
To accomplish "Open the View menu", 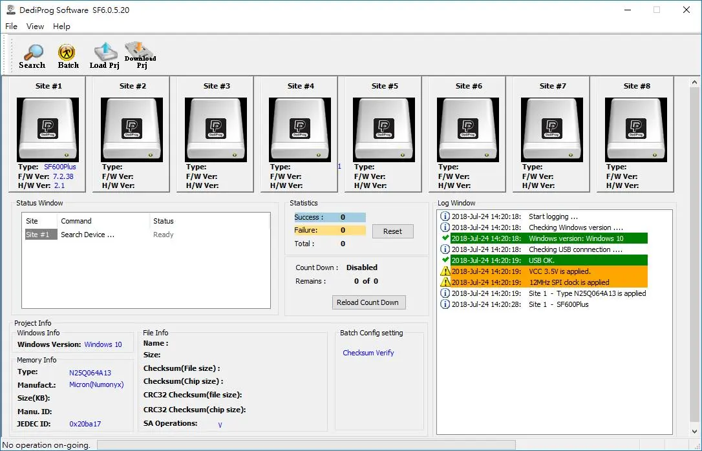I will [35, 26].
